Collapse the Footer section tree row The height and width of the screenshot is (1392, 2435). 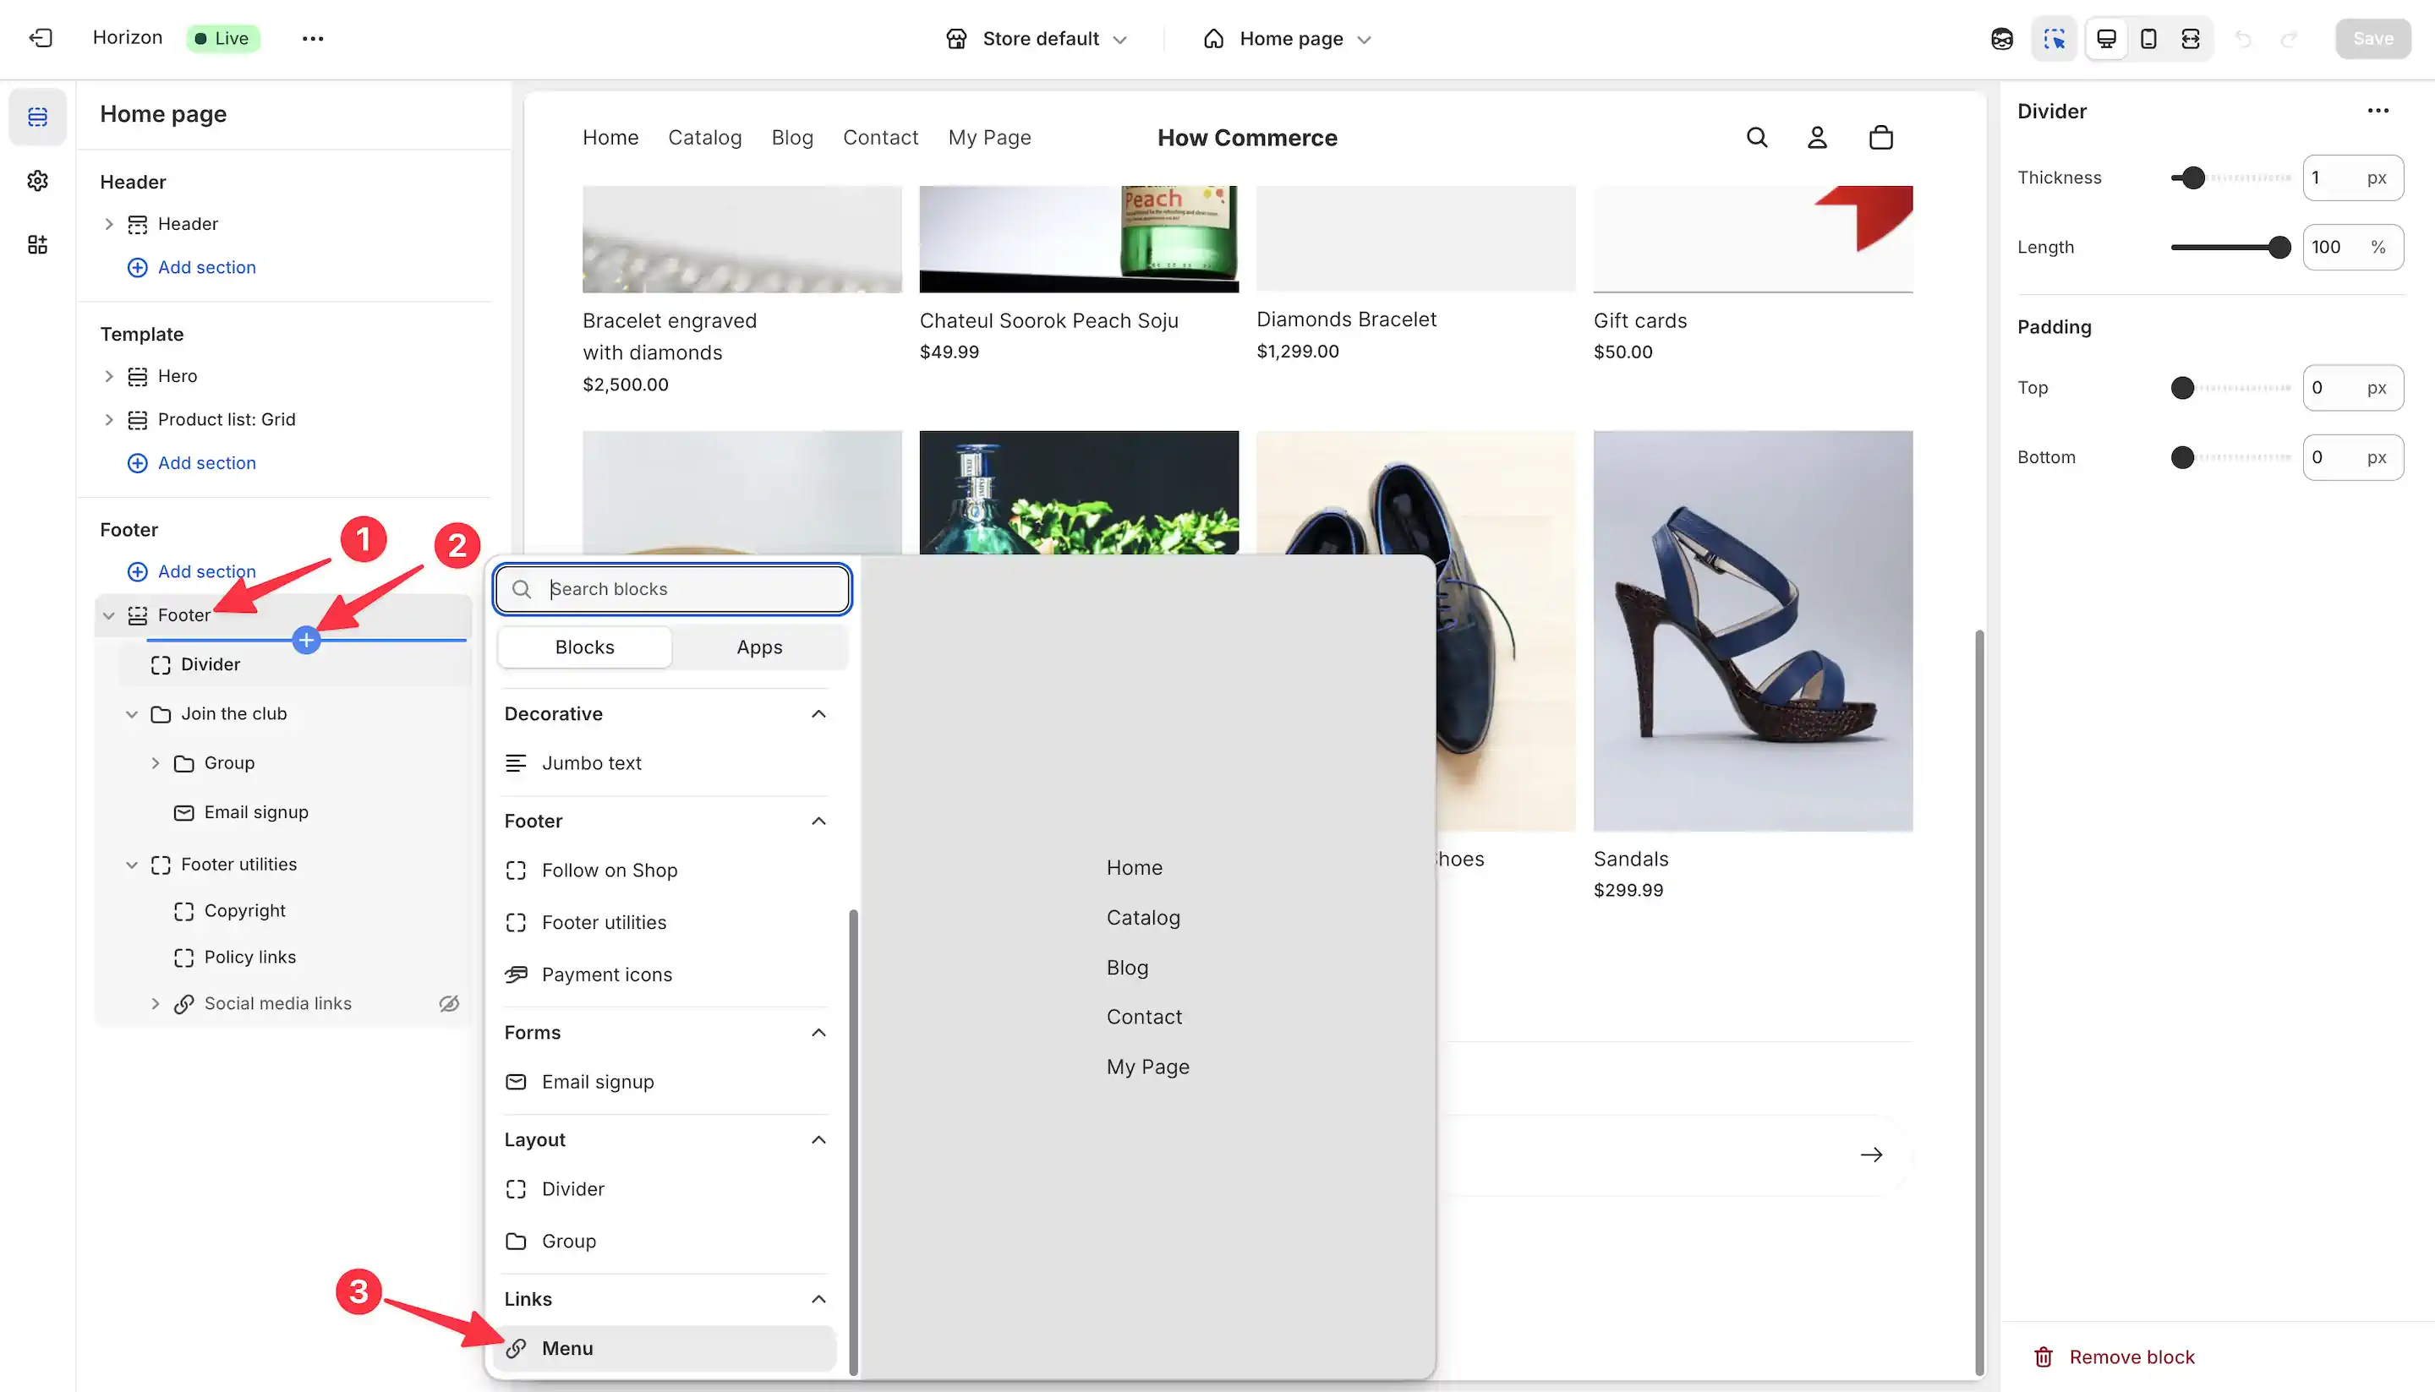[108, 614]
